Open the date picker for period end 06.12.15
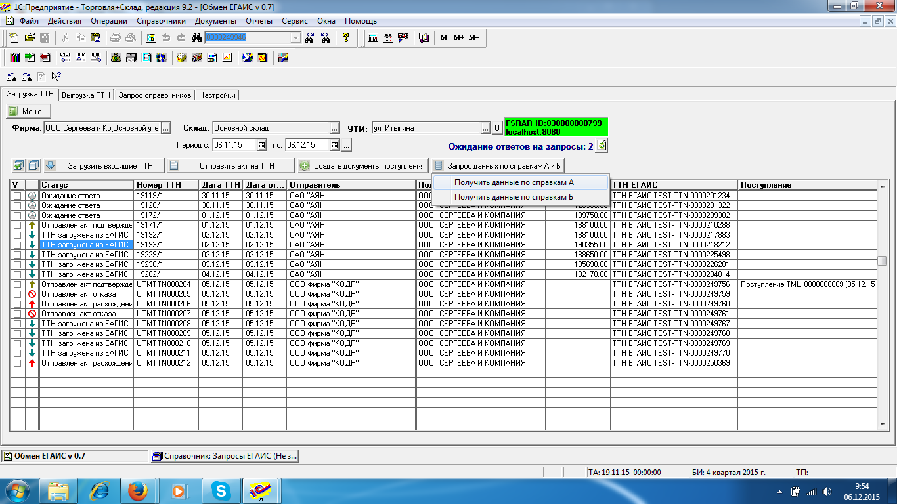 click(334, 145)
